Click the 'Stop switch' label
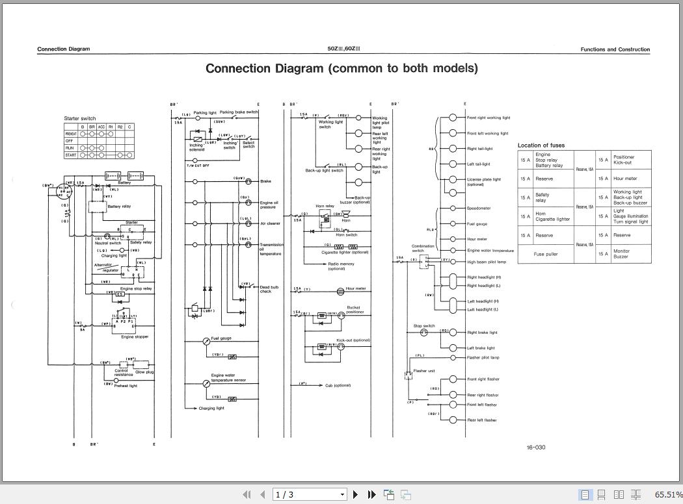683x504 pixels. (x=424, y=325)
